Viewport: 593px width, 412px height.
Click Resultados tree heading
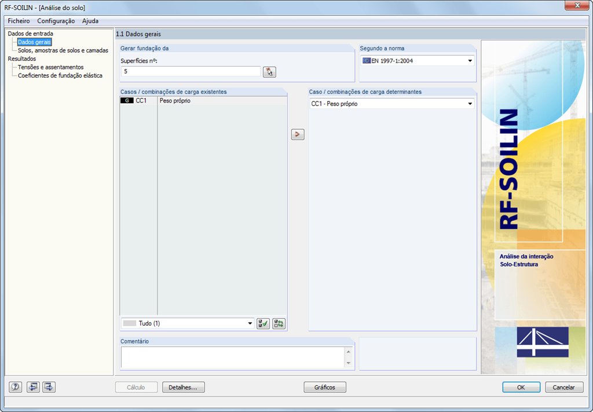[22, 59]
